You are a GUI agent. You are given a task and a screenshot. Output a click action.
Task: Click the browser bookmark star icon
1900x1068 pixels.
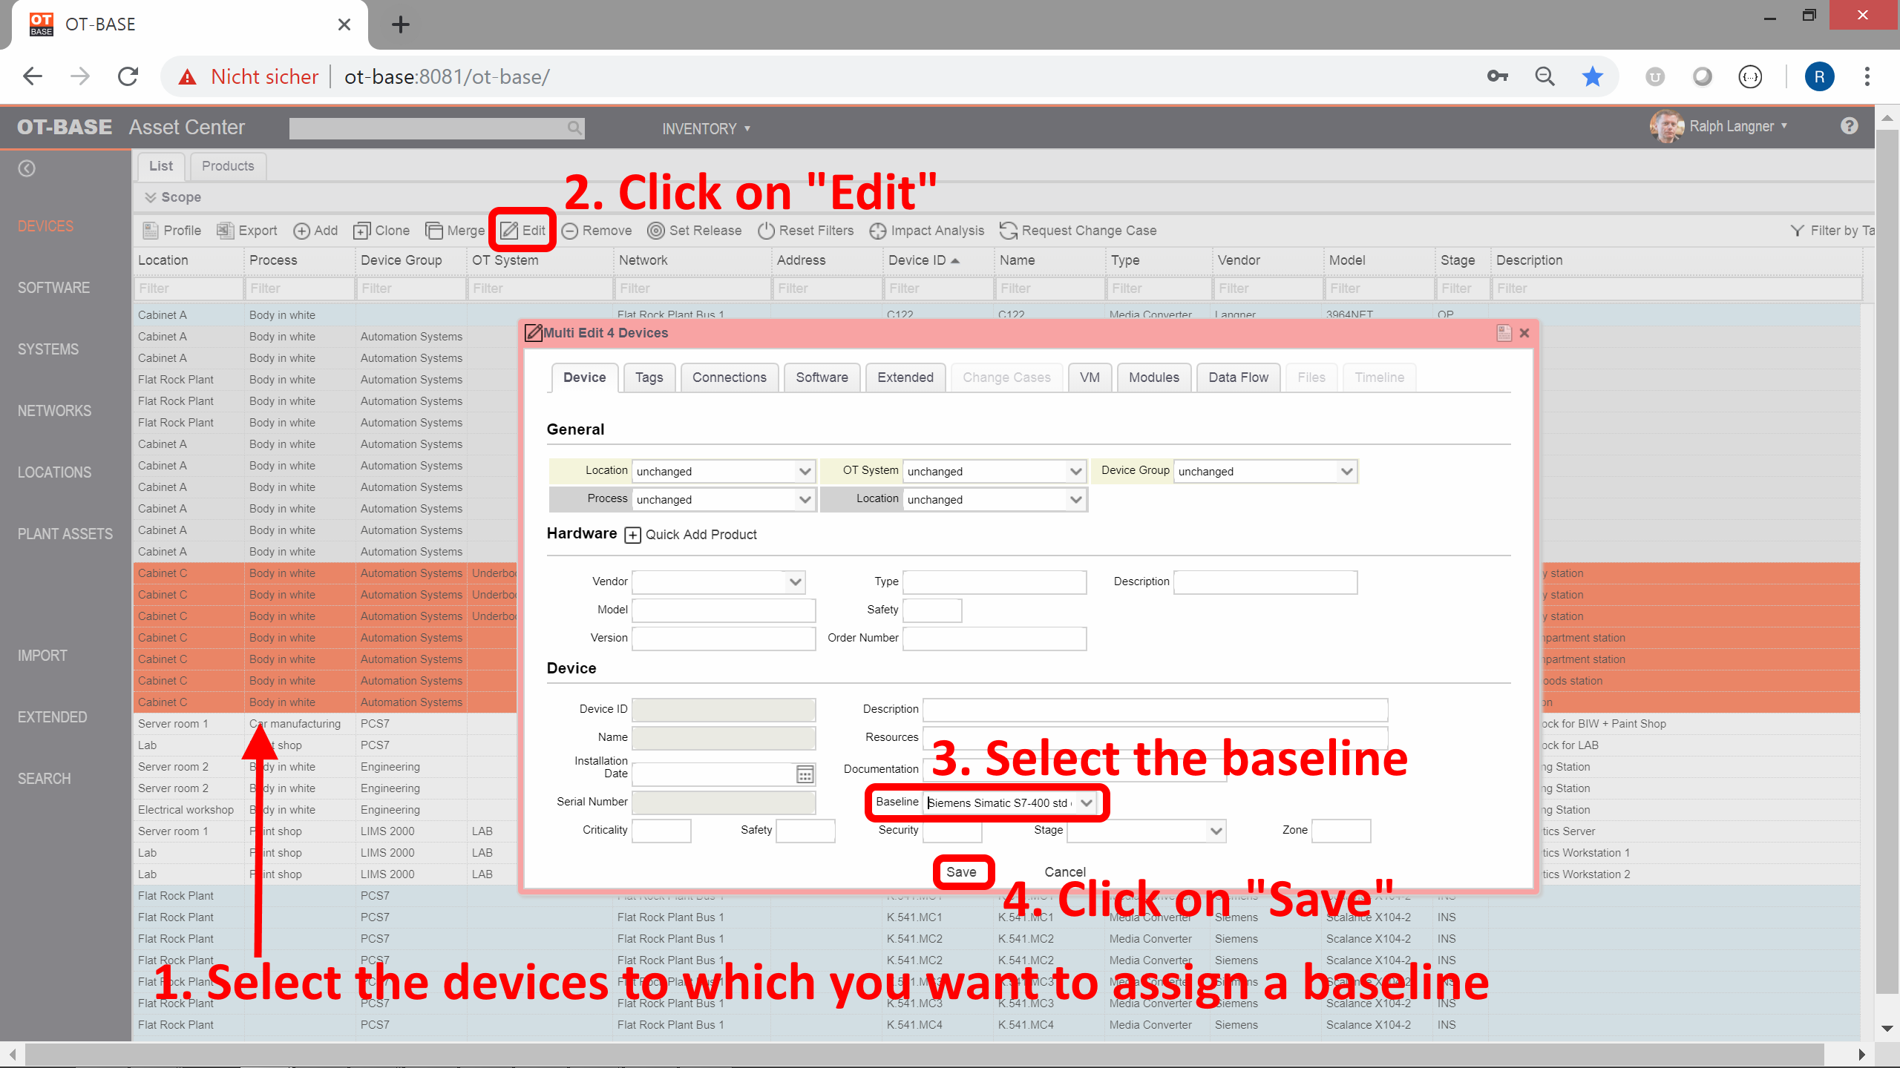1593,76
